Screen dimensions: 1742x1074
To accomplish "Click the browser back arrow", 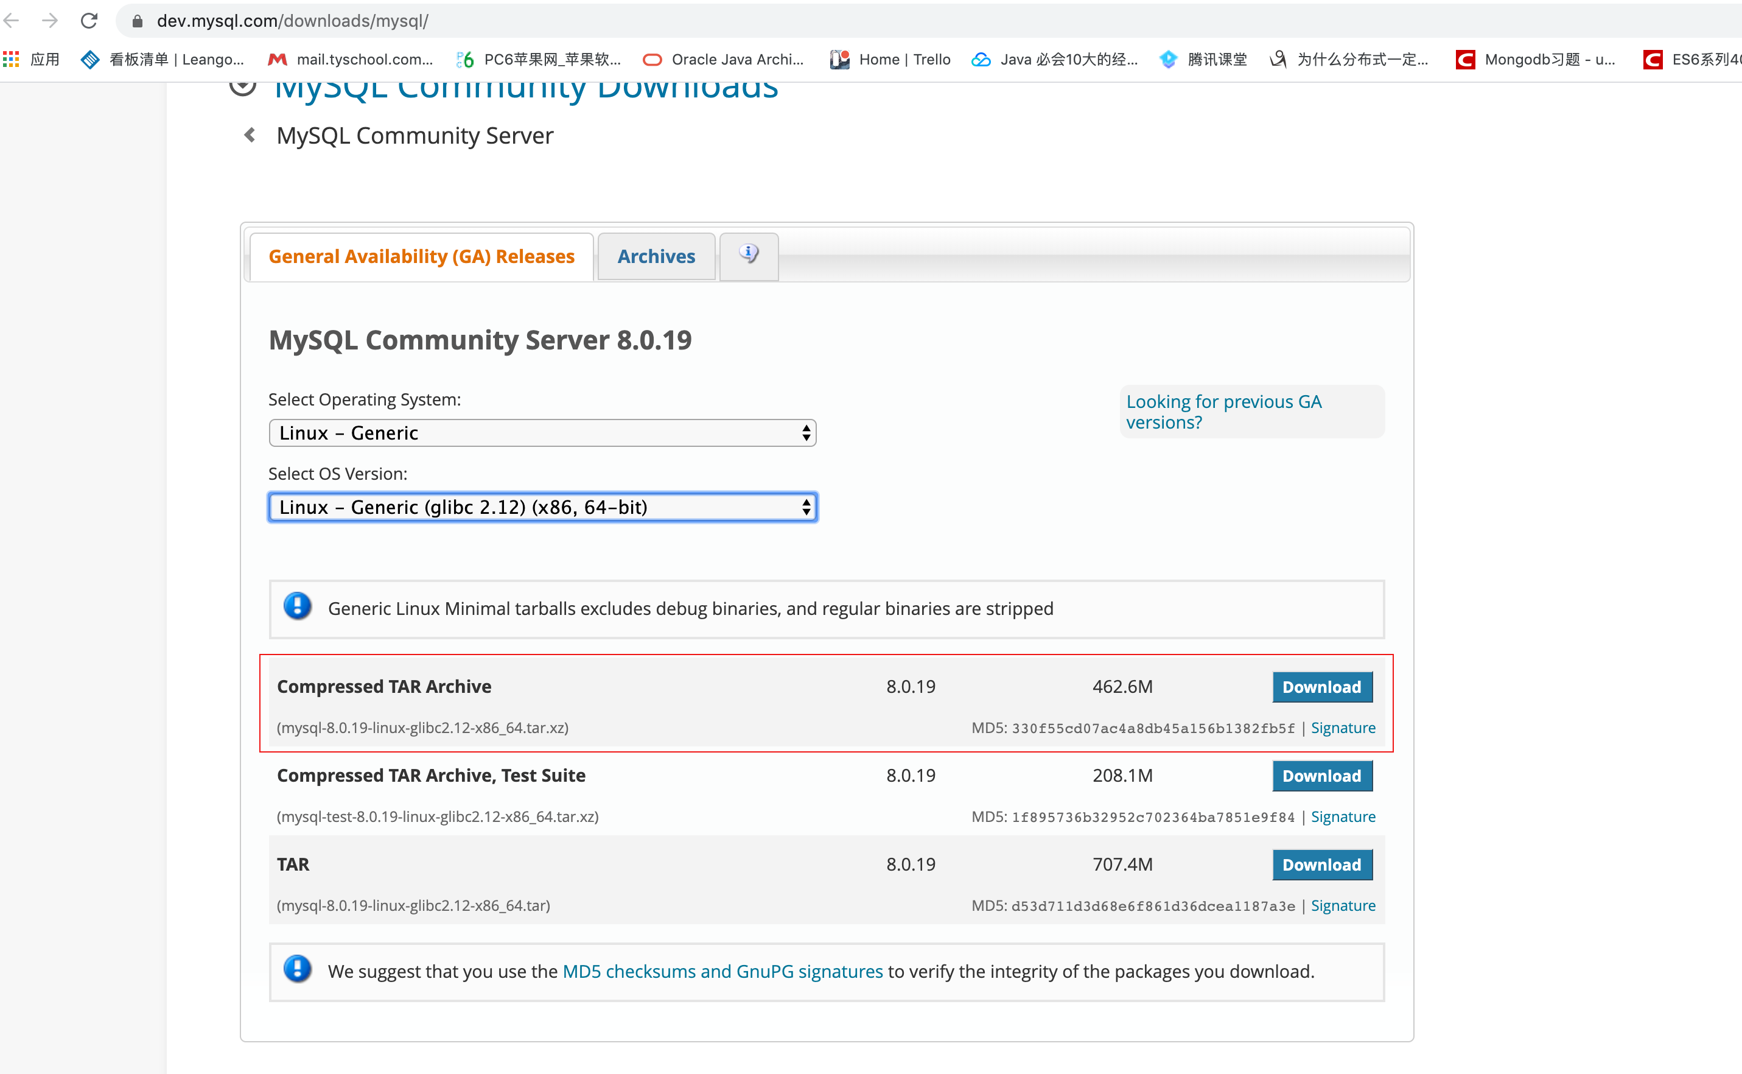I will [x=12, y=21].
